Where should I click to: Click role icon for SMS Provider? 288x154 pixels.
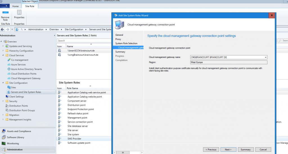click(60, 139)
